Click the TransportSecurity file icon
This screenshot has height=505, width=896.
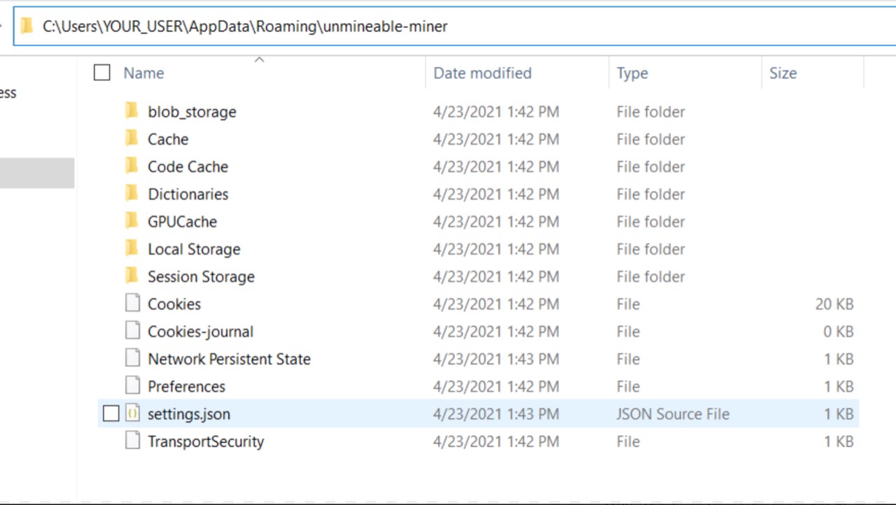(x=132, y=441)
